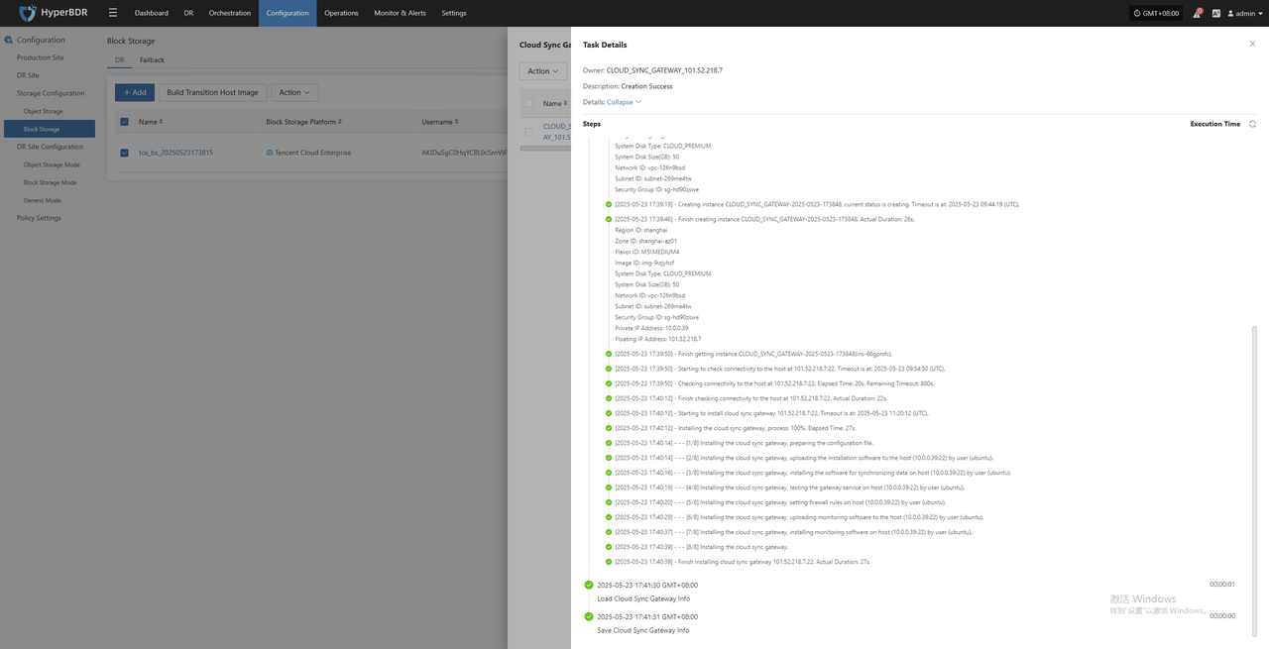Toggle the select-all checkbox in Block Storage table
Viewport: 1269px width, 649px height.
point(124,122)
